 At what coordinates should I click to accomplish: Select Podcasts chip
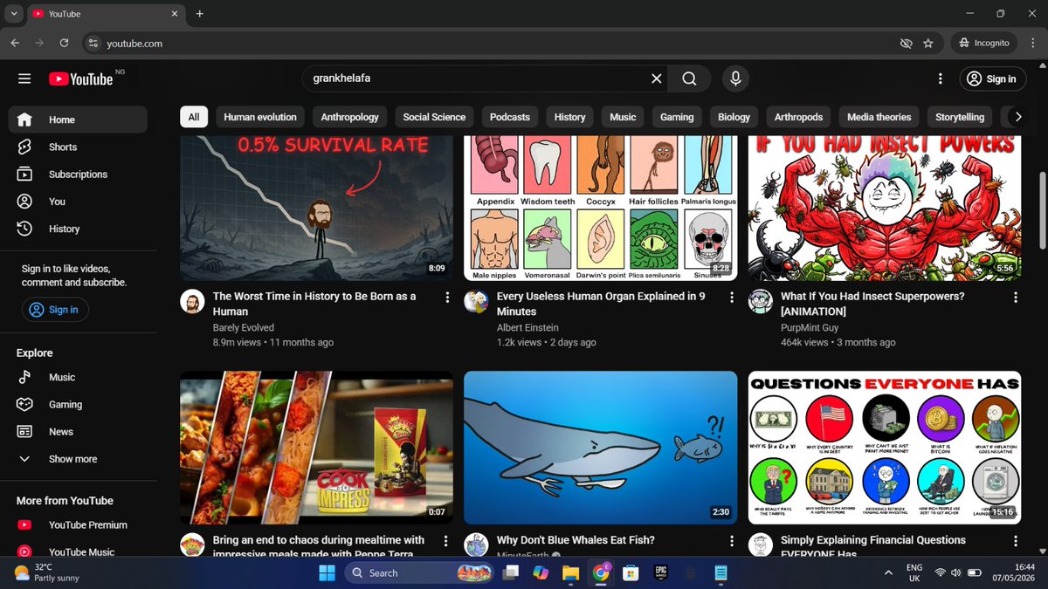click(x=510, y=117)
